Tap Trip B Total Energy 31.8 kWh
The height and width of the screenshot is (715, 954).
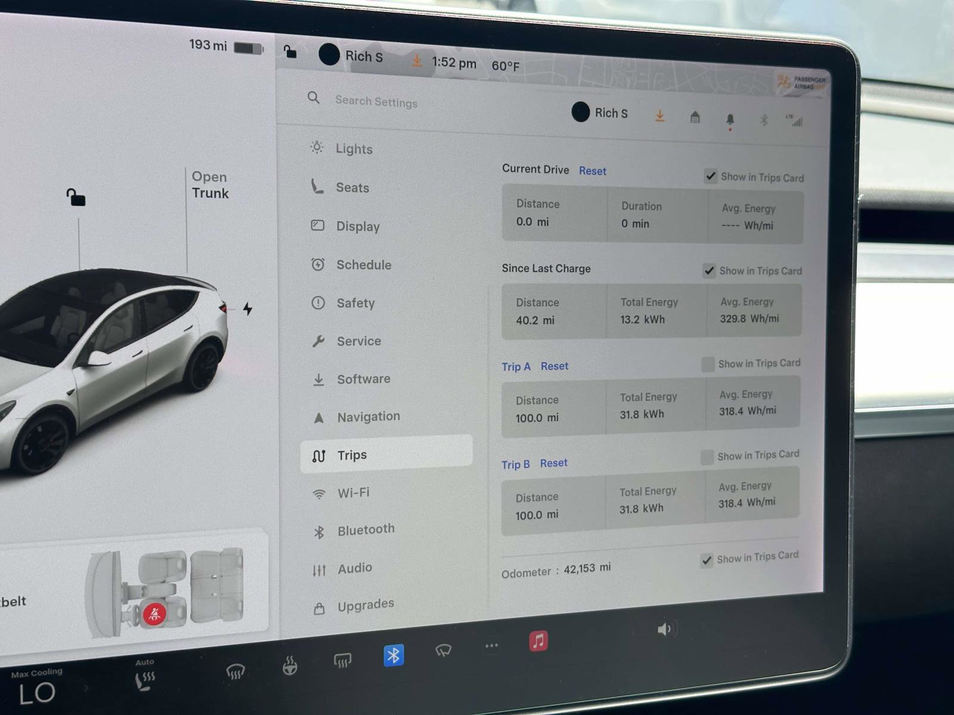pyautogui.click(x=641, y=508)
